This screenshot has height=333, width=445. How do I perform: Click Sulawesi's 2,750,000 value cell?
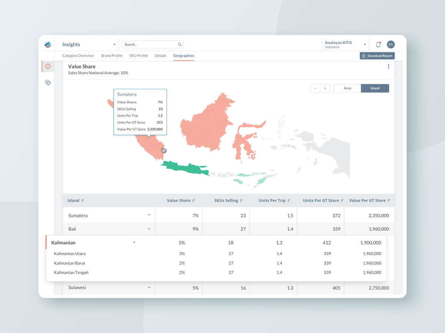(379, 288)
